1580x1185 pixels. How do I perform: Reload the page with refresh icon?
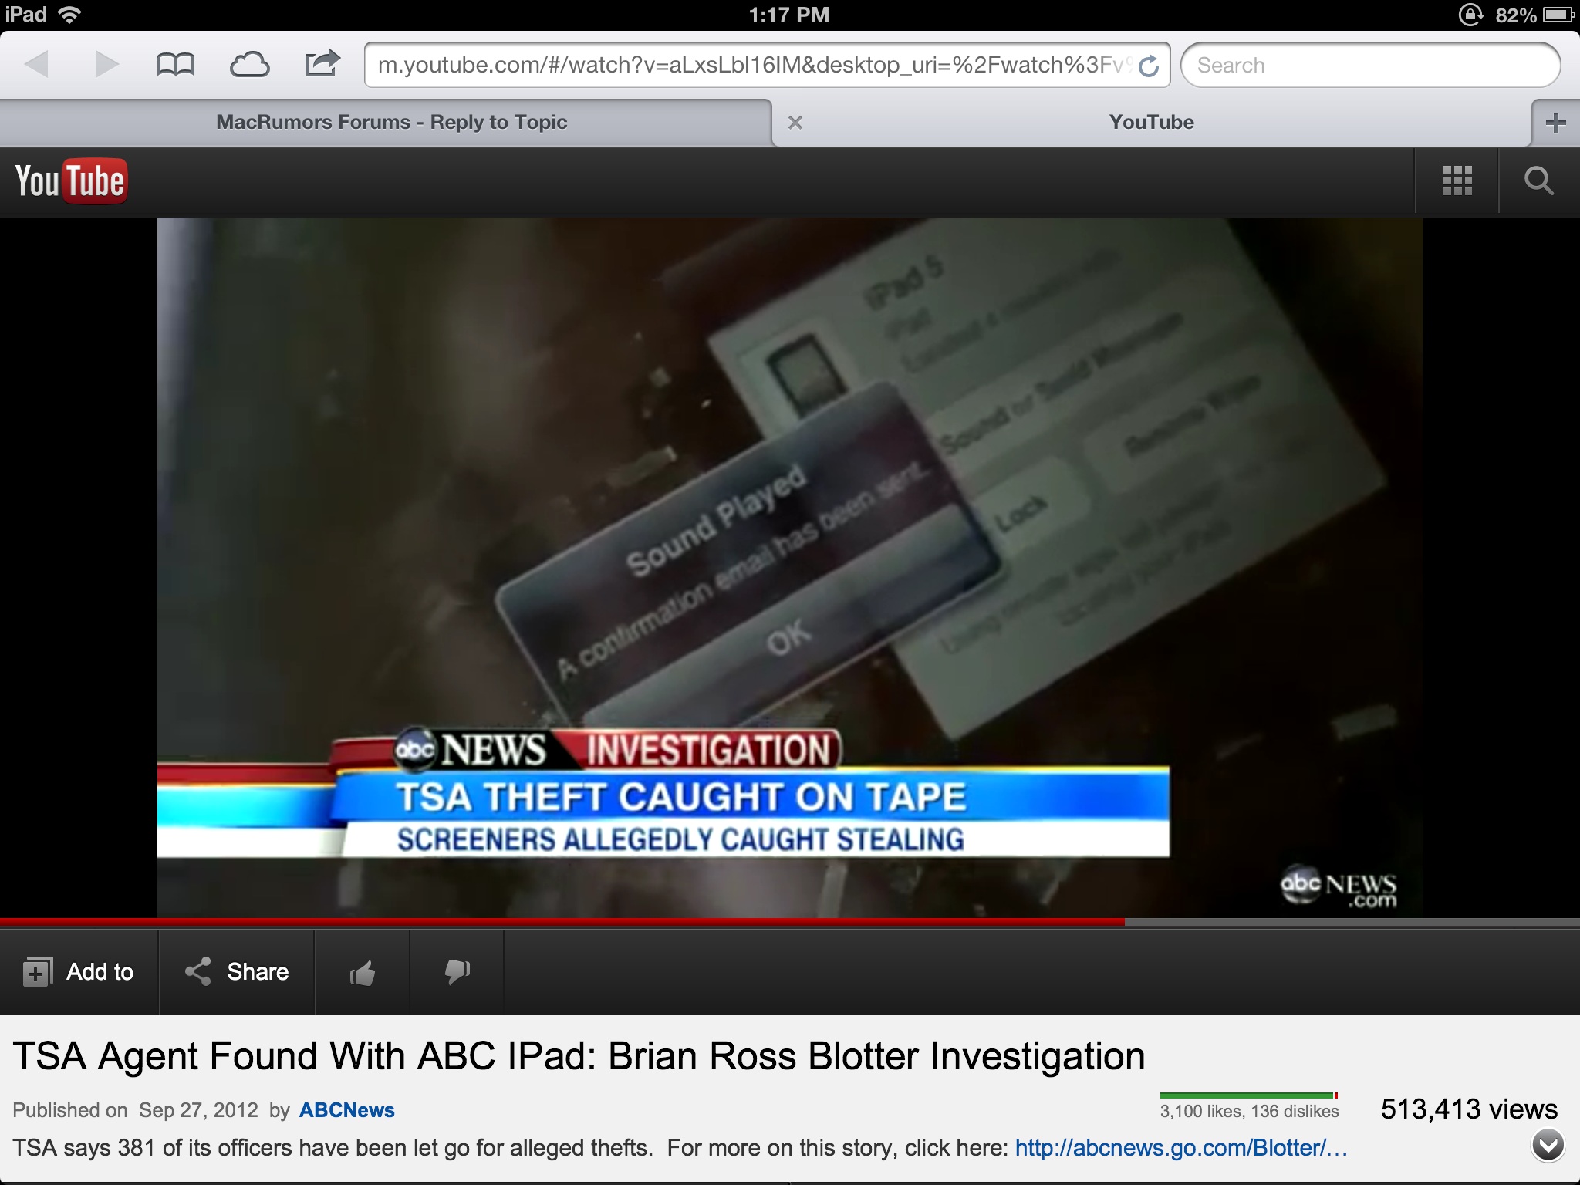pos(1149,66)
